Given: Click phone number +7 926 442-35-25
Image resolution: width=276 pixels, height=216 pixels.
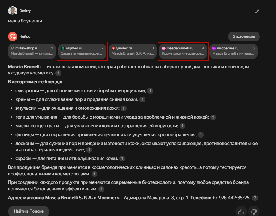Looking at the screenshot, I should [x=231, y=198].
